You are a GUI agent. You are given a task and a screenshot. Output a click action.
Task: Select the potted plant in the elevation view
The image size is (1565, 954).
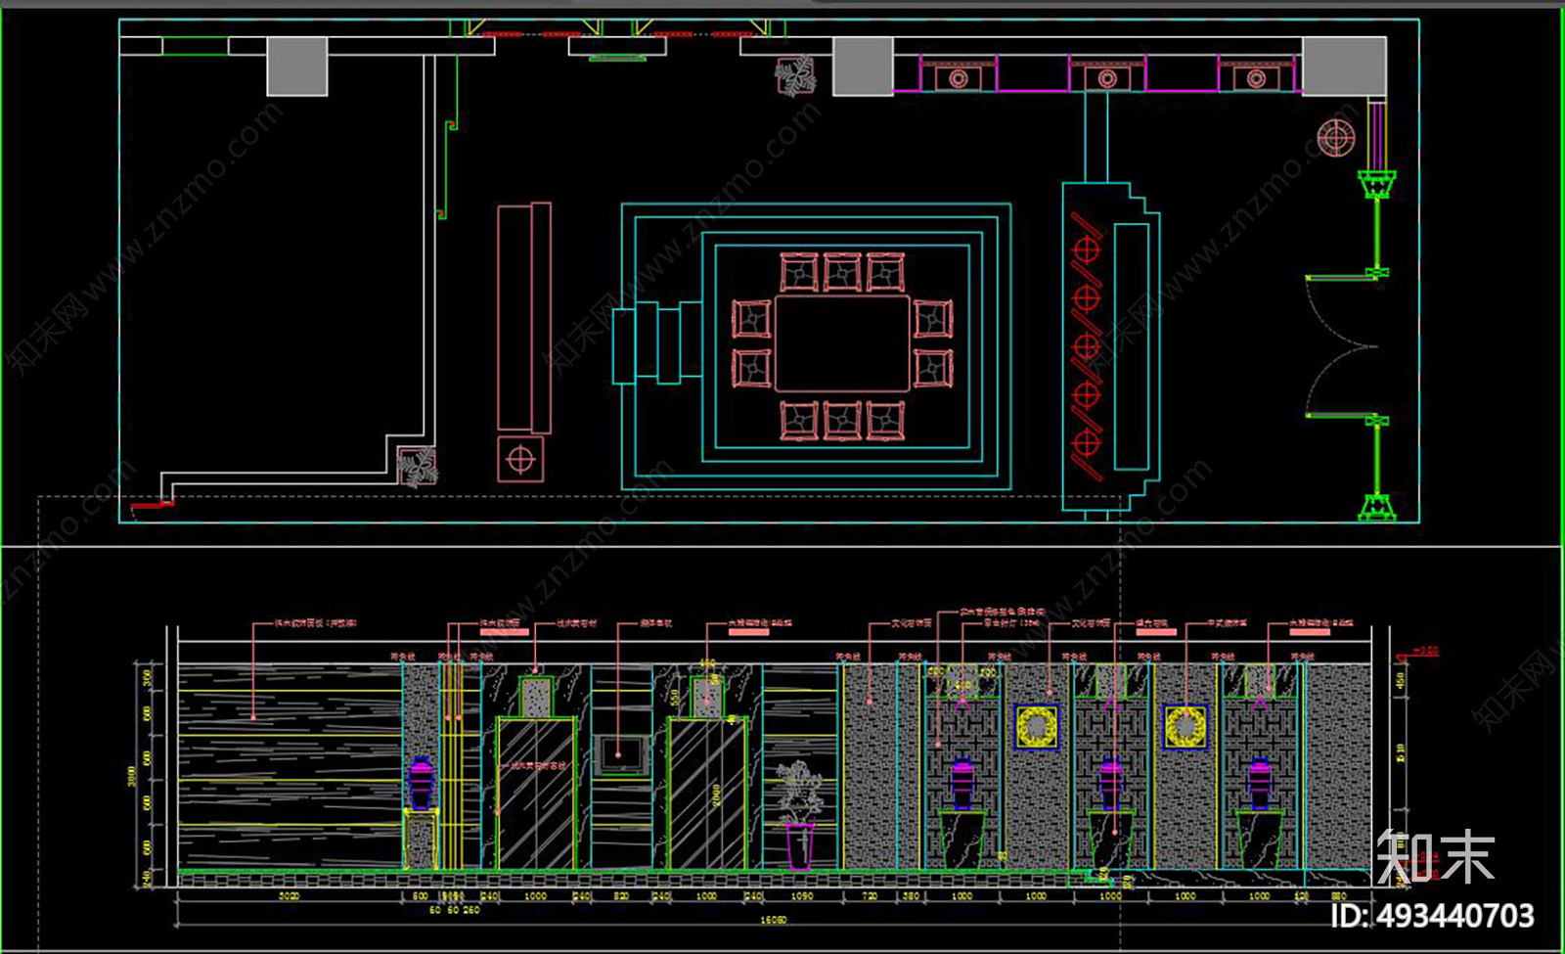799,815
